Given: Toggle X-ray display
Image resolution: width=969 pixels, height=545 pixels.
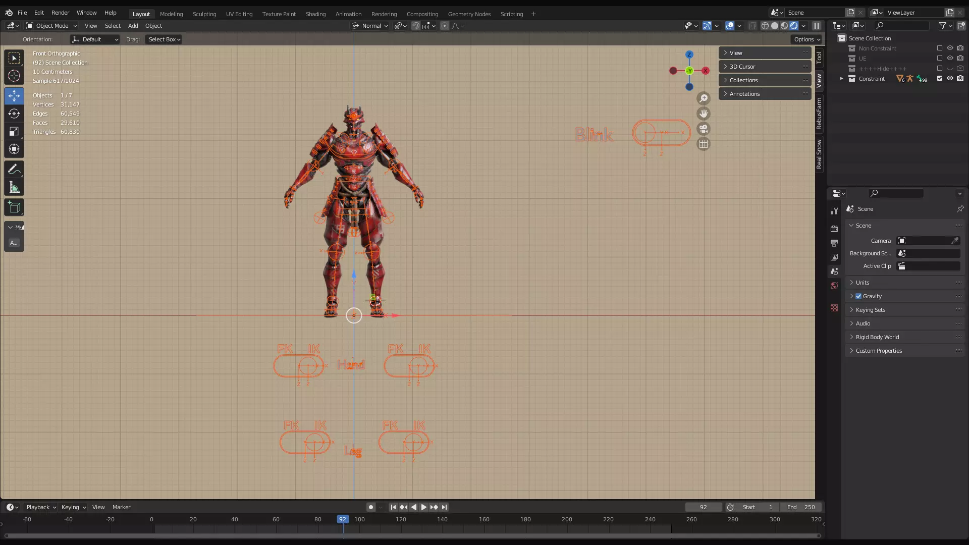Looking at the screenshot, I should coord(752,26).
